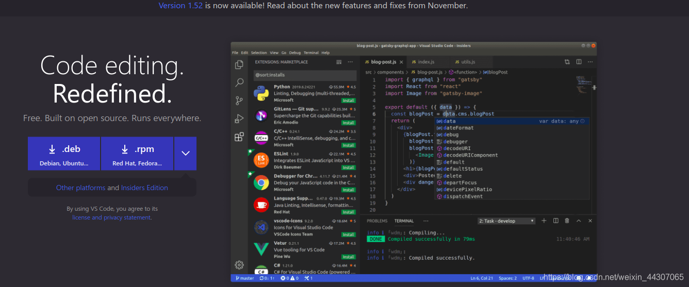Clear extensions search results icon in Marketplace header
This screenshot has width=689, height=287.
point(339,62)
